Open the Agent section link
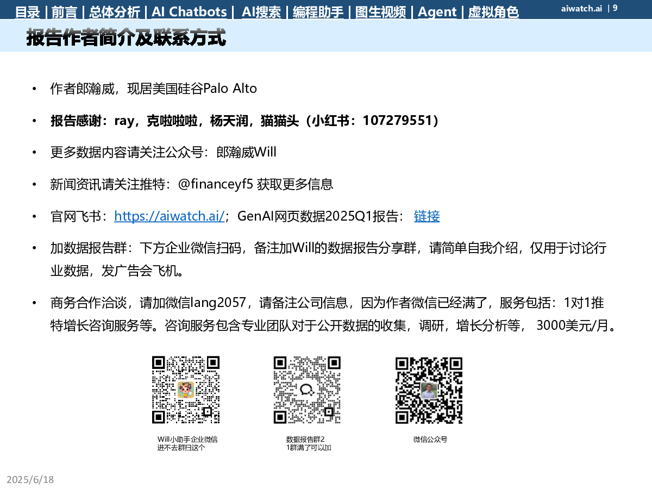652x489 pixels. point(437,12)
